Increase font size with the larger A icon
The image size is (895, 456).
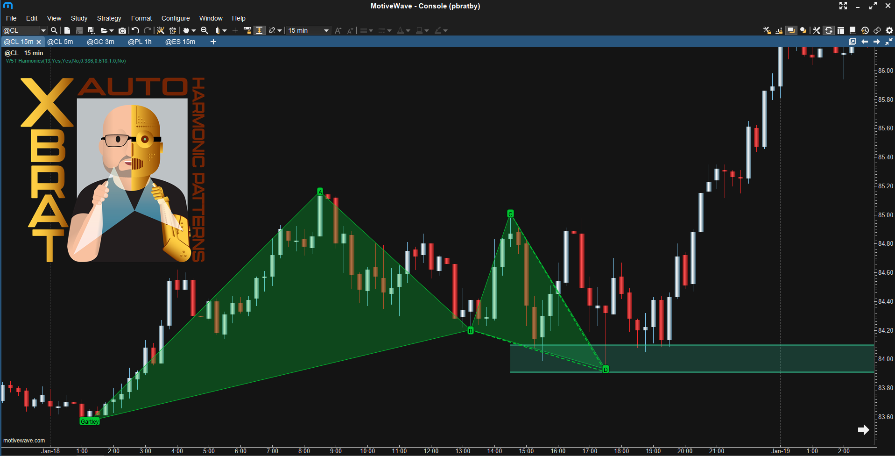click(338, 30)
